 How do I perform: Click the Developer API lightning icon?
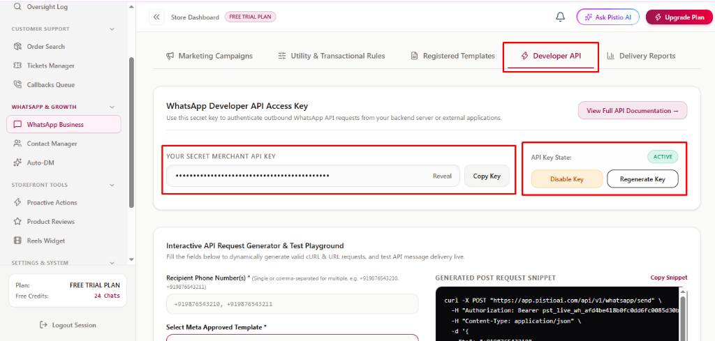pyautogui.click(x=524, y=56)
